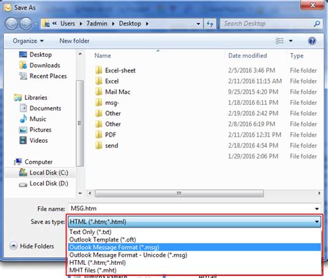The width and height of the screenshot is (328, 278).
Task: Click the Forward navigation arrow button
Action: tap(26, 23)
